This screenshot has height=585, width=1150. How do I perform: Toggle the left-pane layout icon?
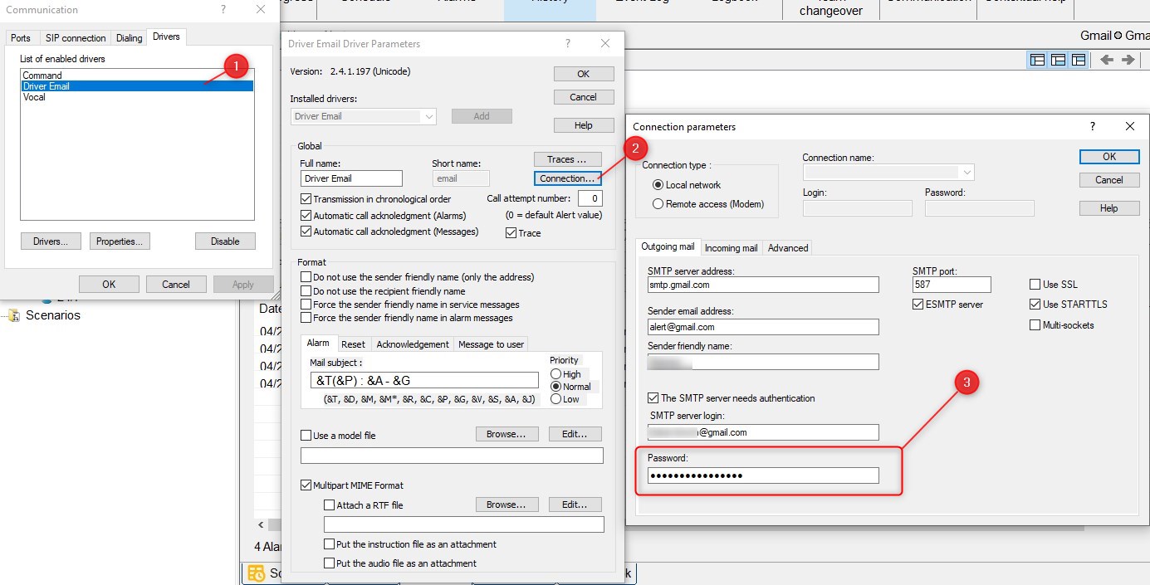1037,60
